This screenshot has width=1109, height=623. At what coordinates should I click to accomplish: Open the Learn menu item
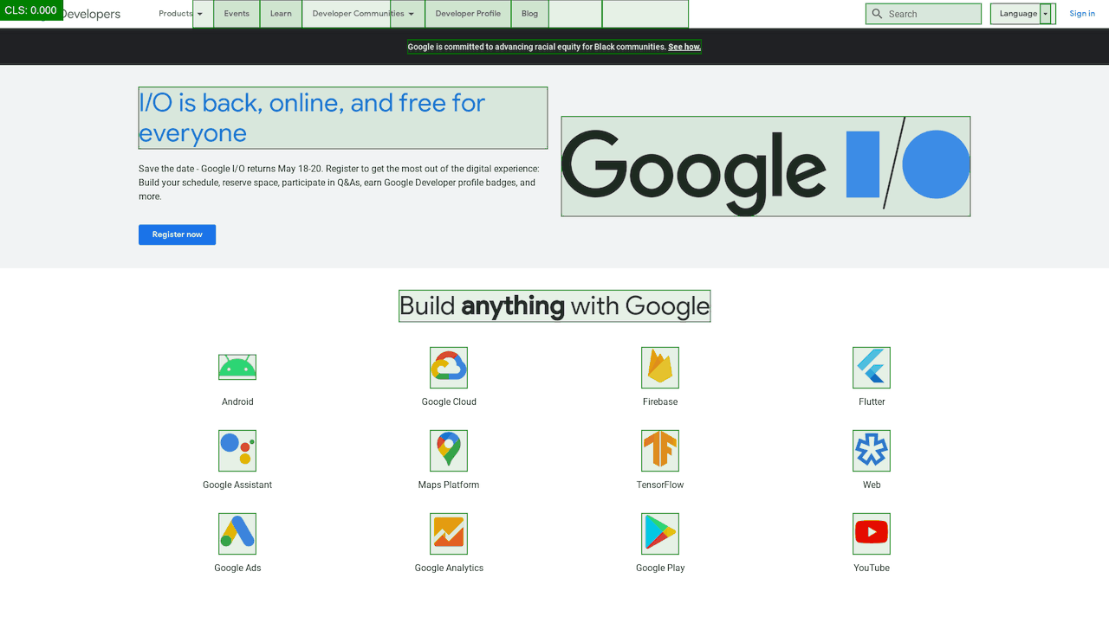(x=281, y=14)
